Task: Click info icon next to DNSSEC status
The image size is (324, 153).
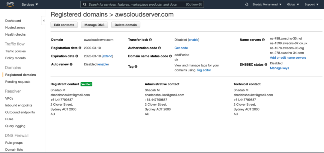Action: [266, 65]
